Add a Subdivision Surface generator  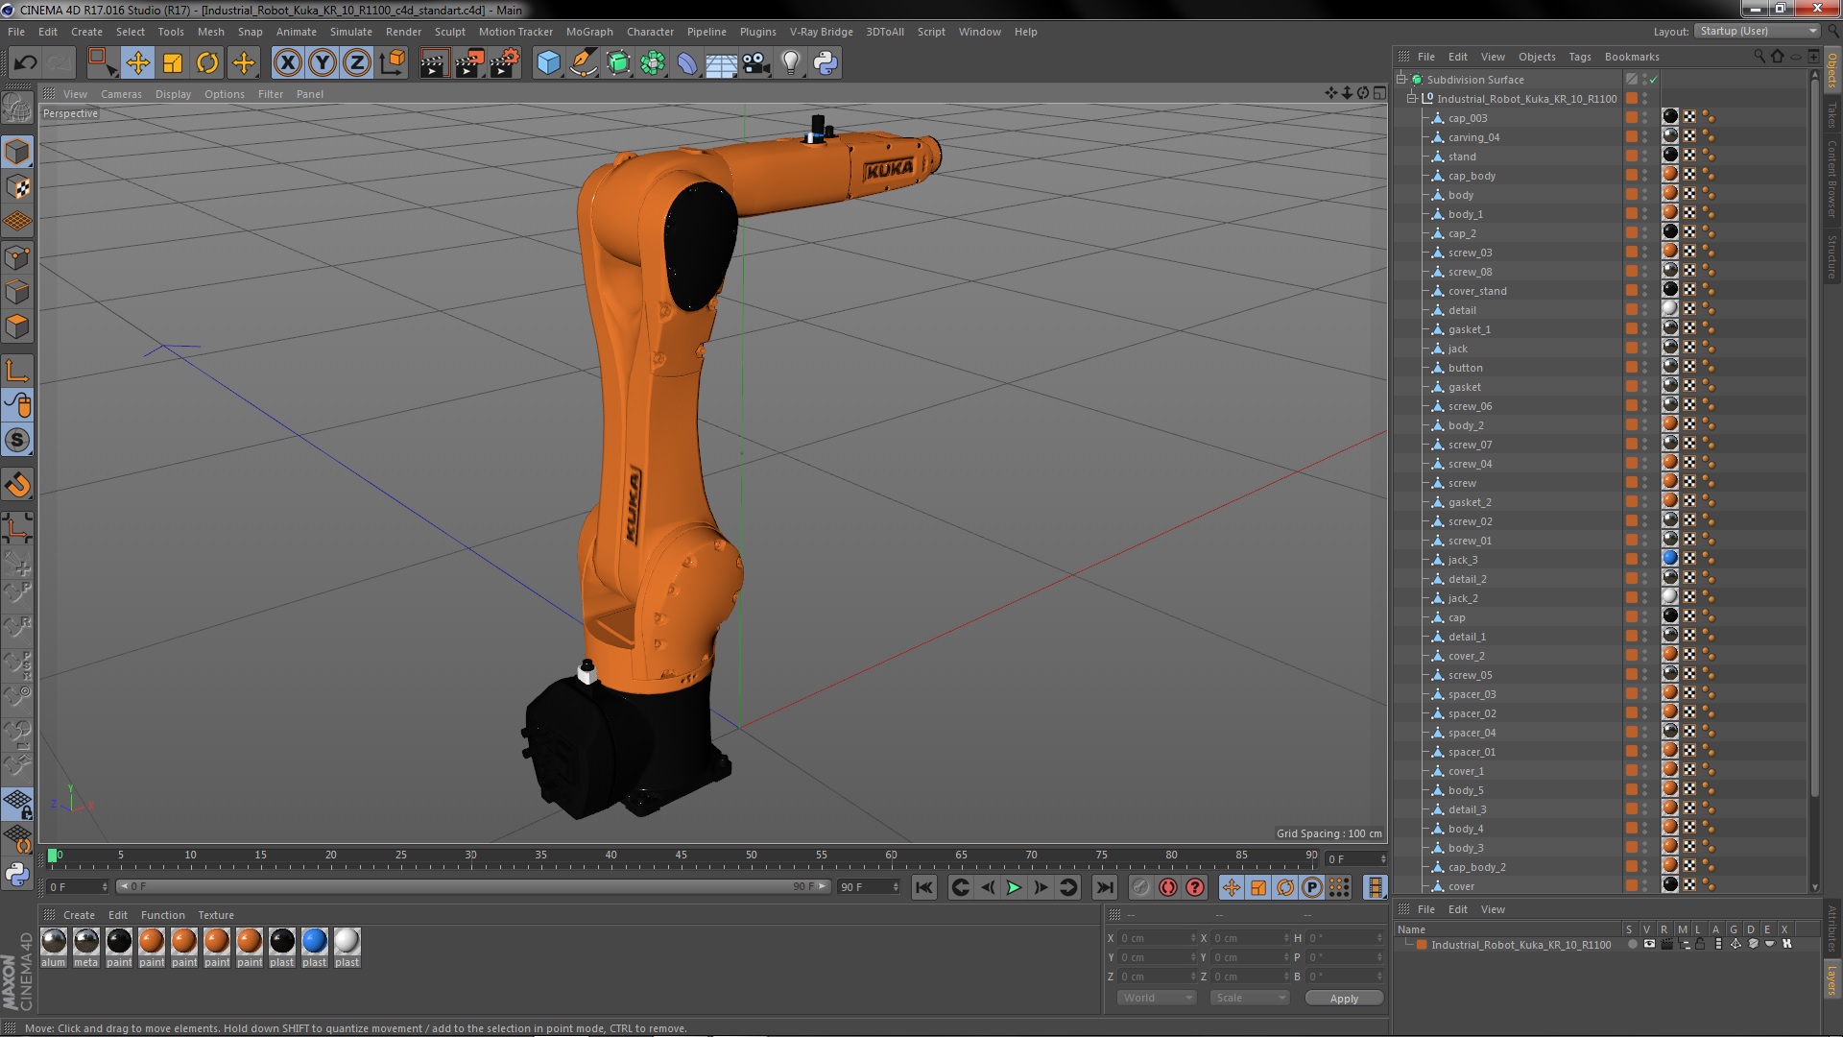(x=618, y=63)
